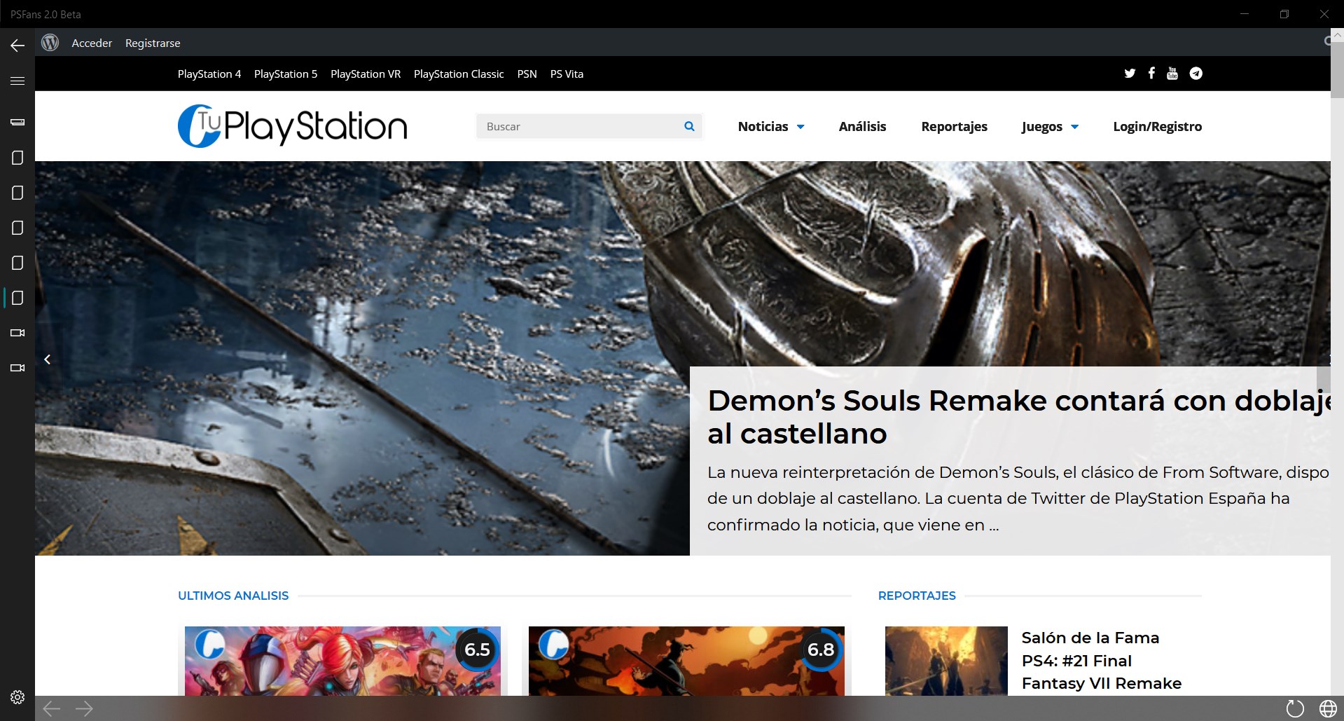This screenshot has width=1344, height=721.
Task: Open the YouTube social icon
Action: click(1172, 74)
